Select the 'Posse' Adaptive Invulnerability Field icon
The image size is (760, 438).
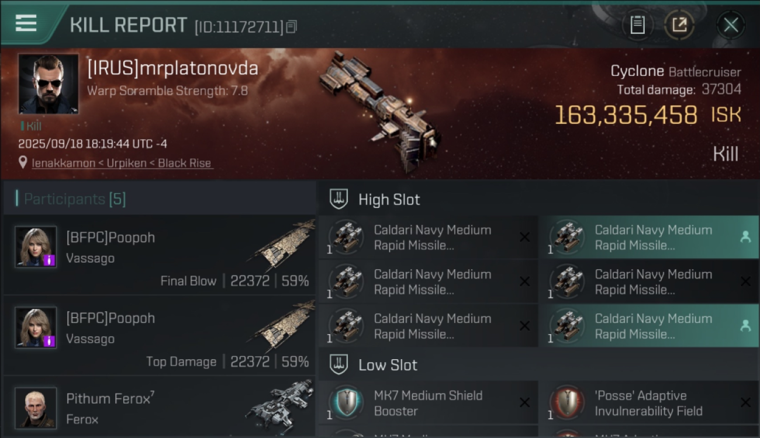567,403
